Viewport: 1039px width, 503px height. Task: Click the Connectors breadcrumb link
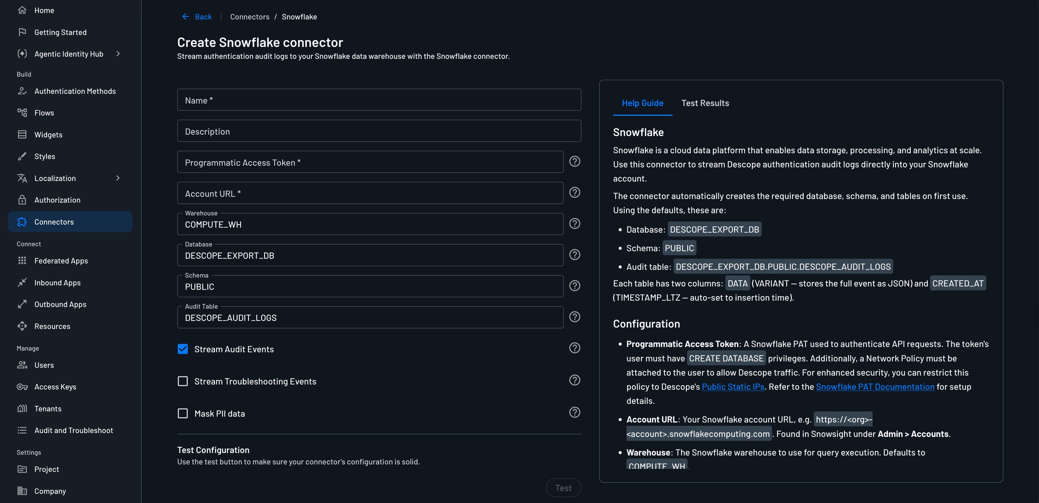pyautogui.click(x=250, y=17)
